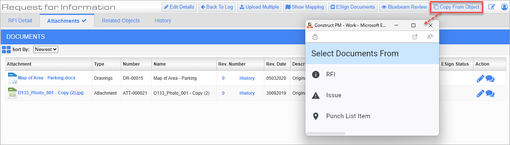Click the Attachment column header
510x145 pixels.
click(x=48, y=64)
